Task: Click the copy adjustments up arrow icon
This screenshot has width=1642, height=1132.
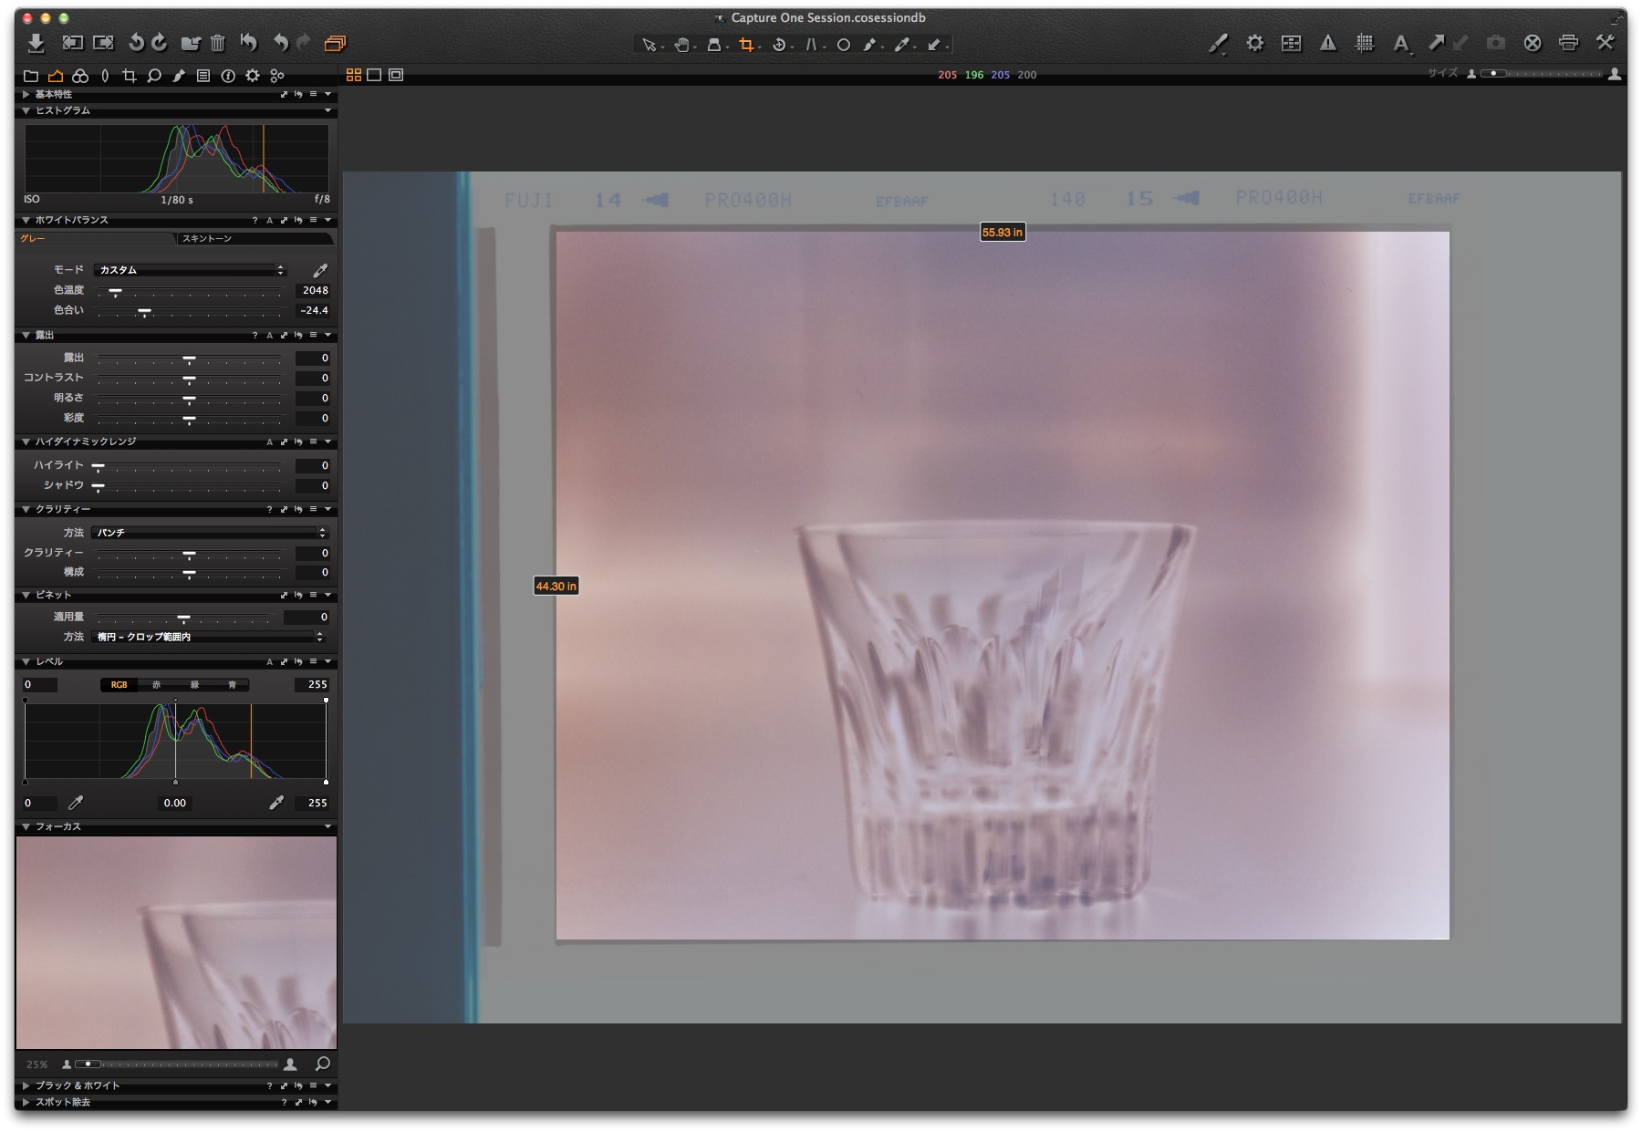Action: [x=1436, y=42]
